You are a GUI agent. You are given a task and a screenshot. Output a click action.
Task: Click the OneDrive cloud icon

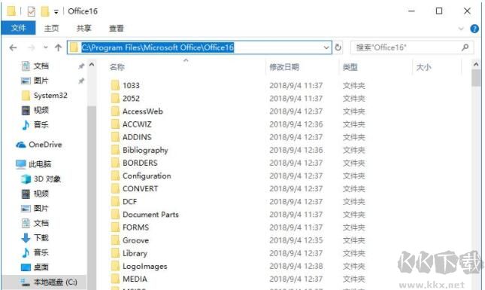[21, 145]
